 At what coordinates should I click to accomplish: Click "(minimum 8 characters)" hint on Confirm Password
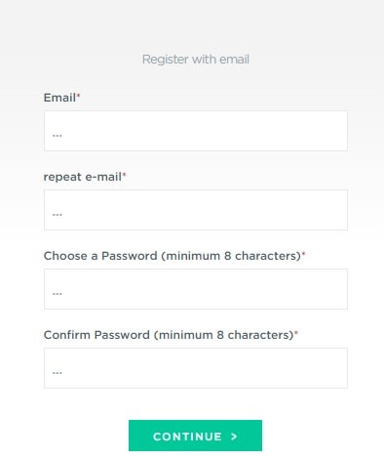pos(223,335)
